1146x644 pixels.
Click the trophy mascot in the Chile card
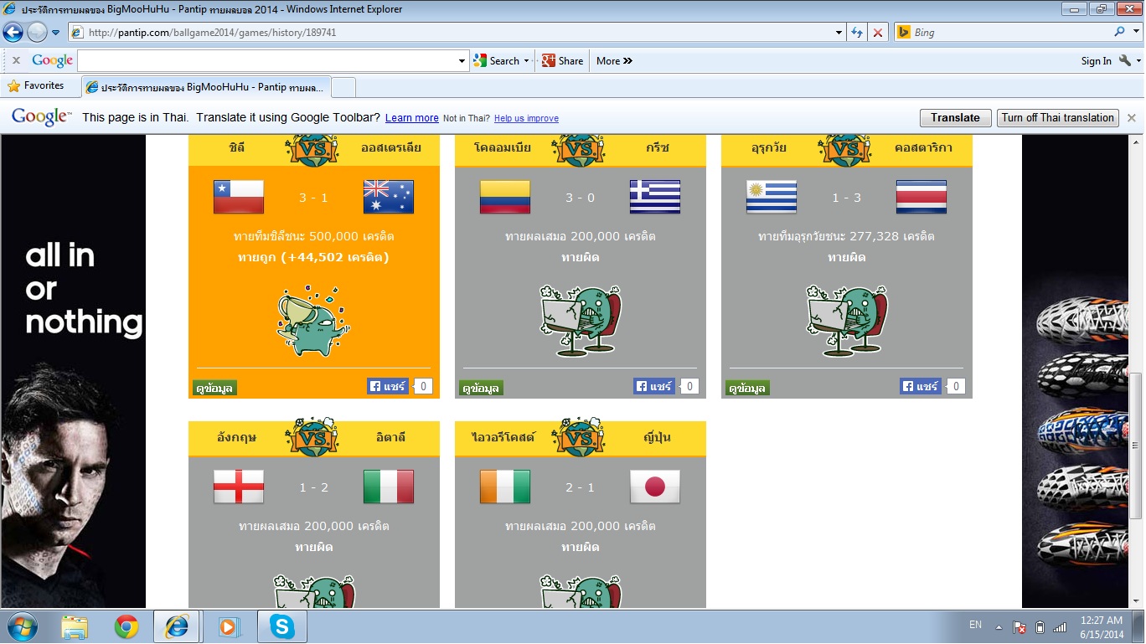point(313,322)
